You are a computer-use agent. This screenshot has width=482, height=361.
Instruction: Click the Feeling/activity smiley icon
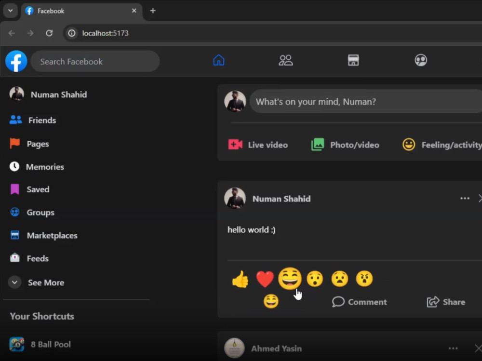coord(409,144)
